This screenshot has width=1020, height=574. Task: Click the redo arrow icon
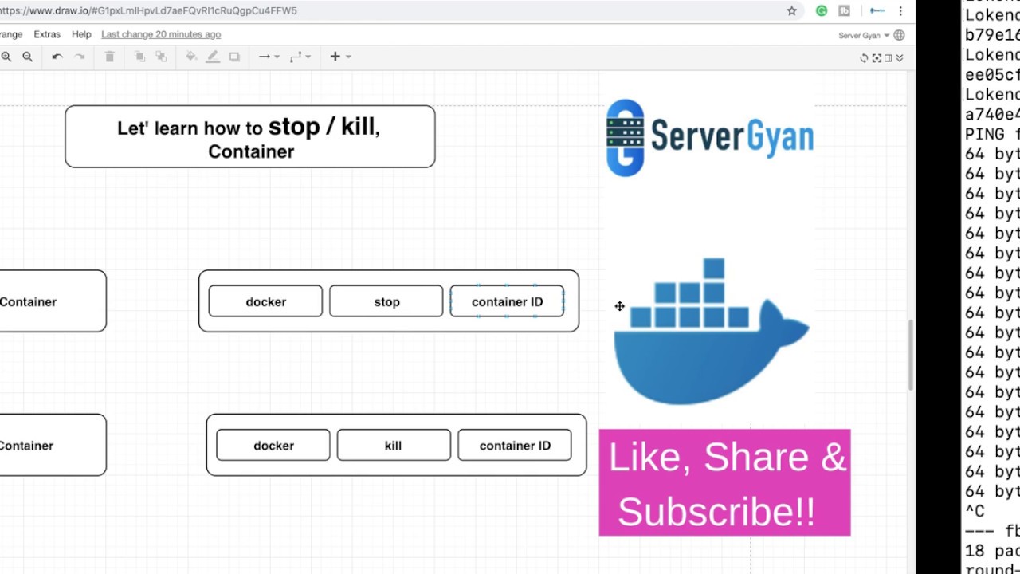79,57
